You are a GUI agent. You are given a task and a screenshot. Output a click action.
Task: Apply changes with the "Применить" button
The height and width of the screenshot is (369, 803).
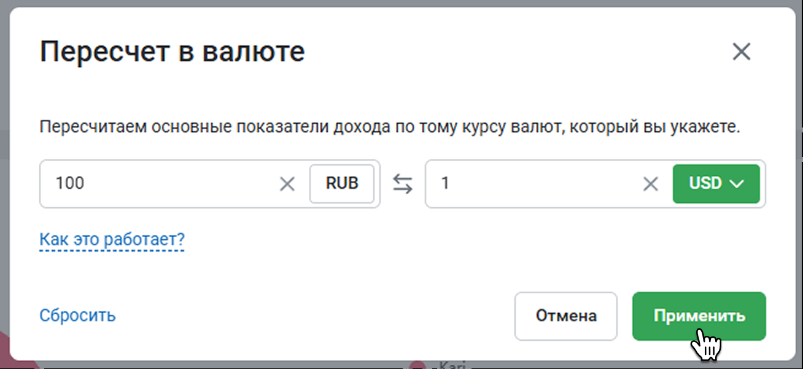699,316
